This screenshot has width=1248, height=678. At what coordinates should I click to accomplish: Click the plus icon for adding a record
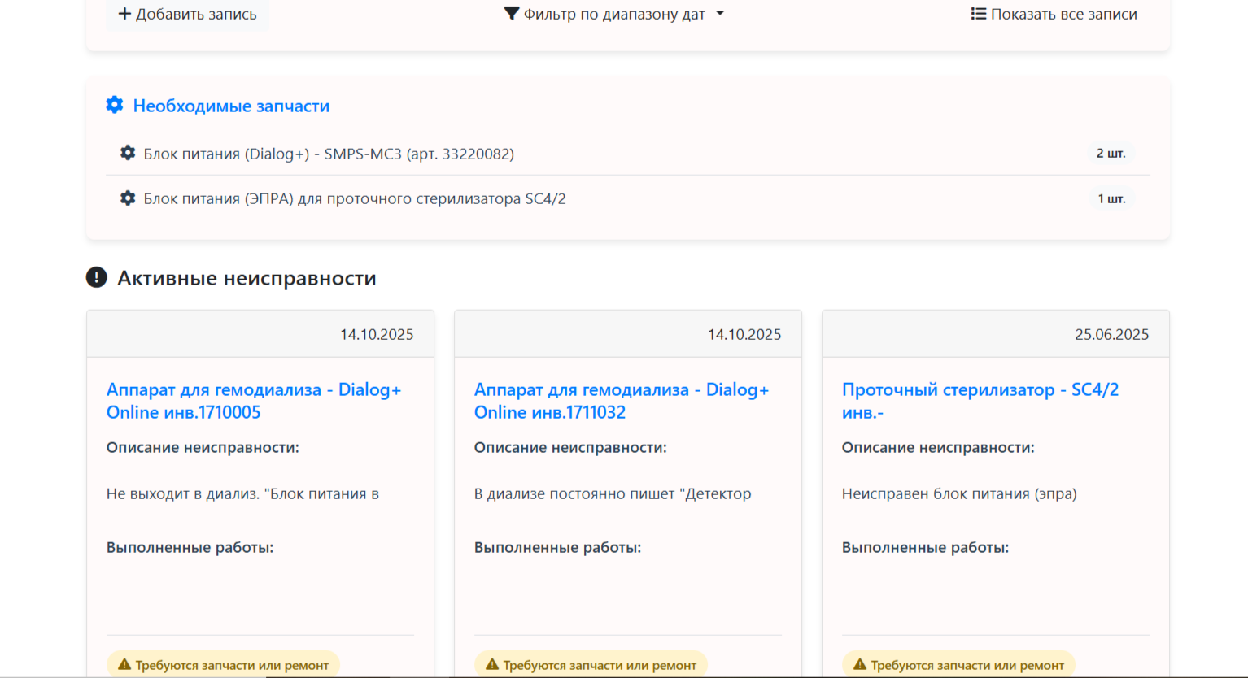(x=124, y=14)
